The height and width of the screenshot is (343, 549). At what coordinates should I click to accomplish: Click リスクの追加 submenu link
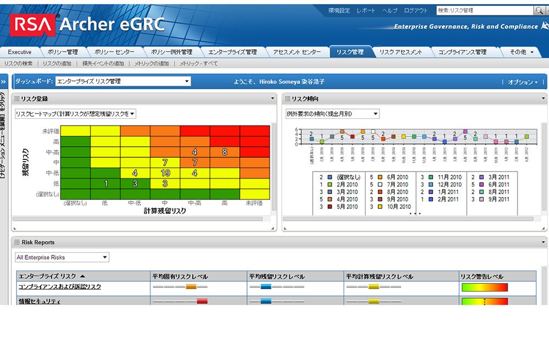coord(57,64)
